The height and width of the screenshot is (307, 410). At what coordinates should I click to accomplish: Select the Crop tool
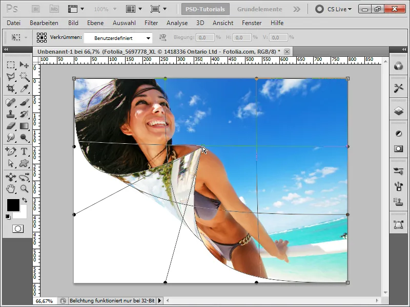[x=11, y=89]
